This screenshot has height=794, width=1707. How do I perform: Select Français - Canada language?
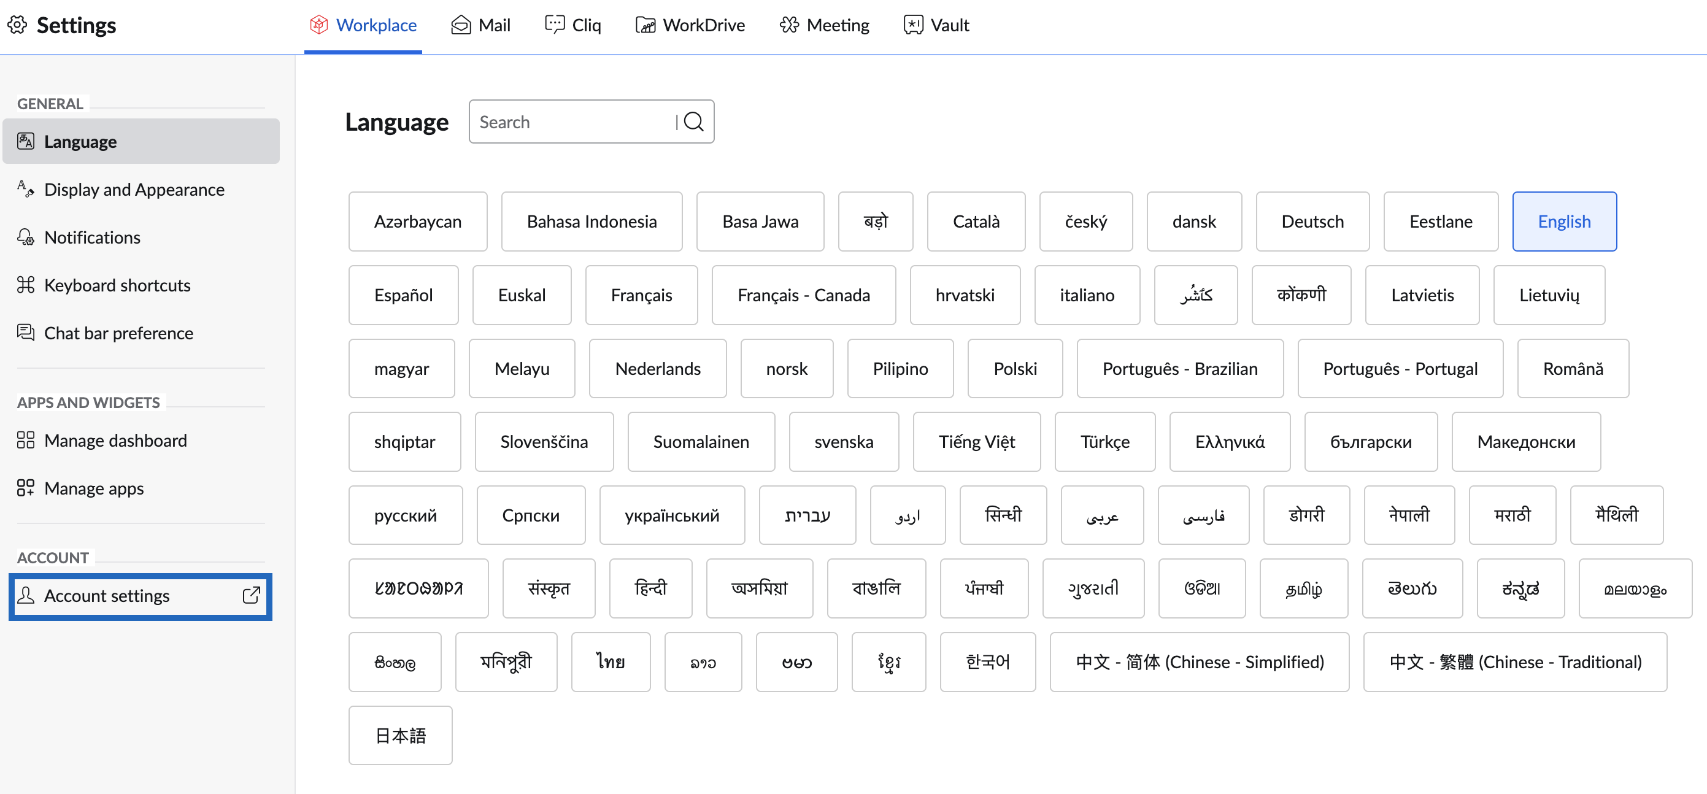pyautogui.click(x=804, y=295)
